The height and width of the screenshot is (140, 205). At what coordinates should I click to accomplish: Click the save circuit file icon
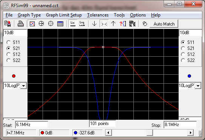coord(8,24)
